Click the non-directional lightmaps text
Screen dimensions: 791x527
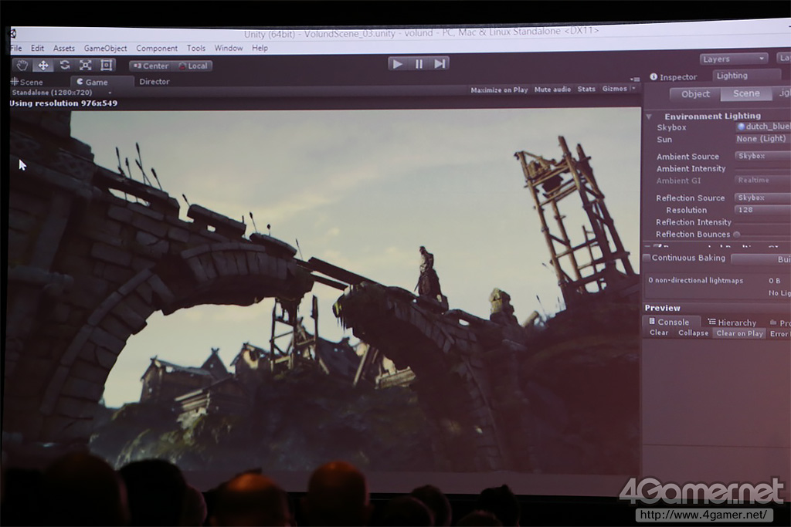click(696, 280)
